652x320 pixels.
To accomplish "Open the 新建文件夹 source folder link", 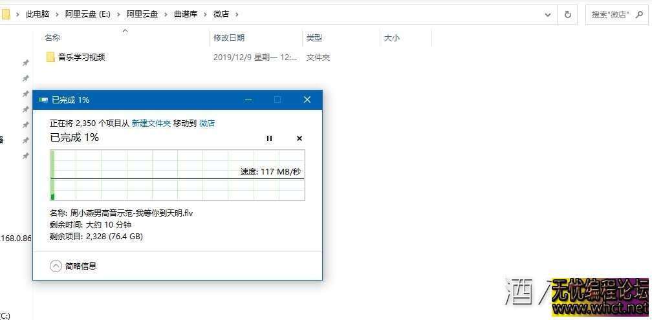I will click(151, 123).
